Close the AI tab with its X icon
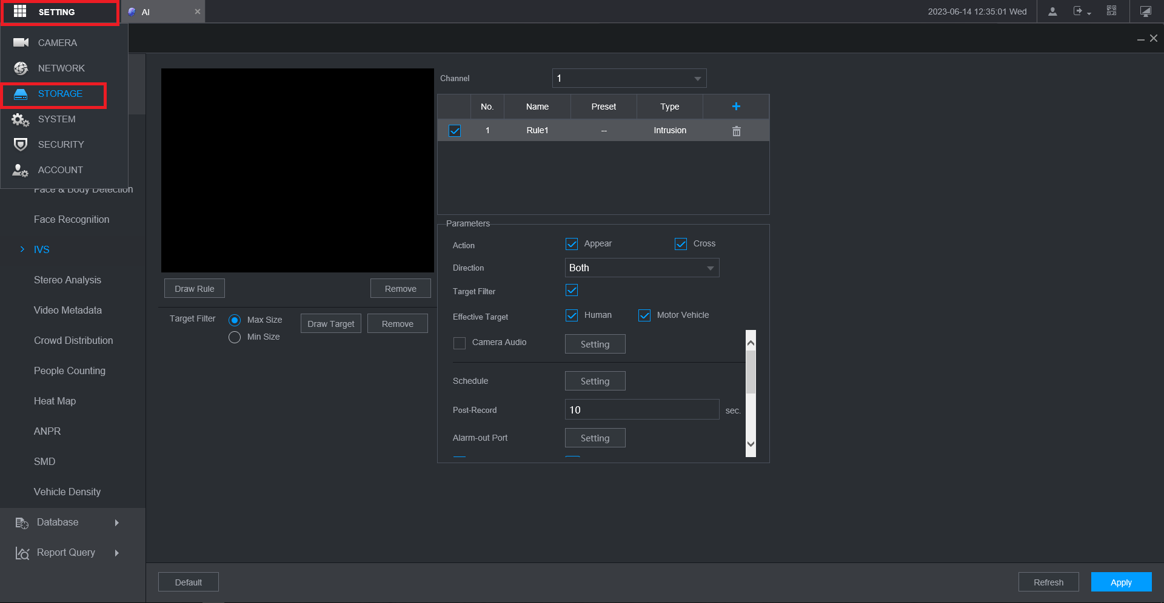This screenshot has width=1164, height=603. tap(197, 12)
